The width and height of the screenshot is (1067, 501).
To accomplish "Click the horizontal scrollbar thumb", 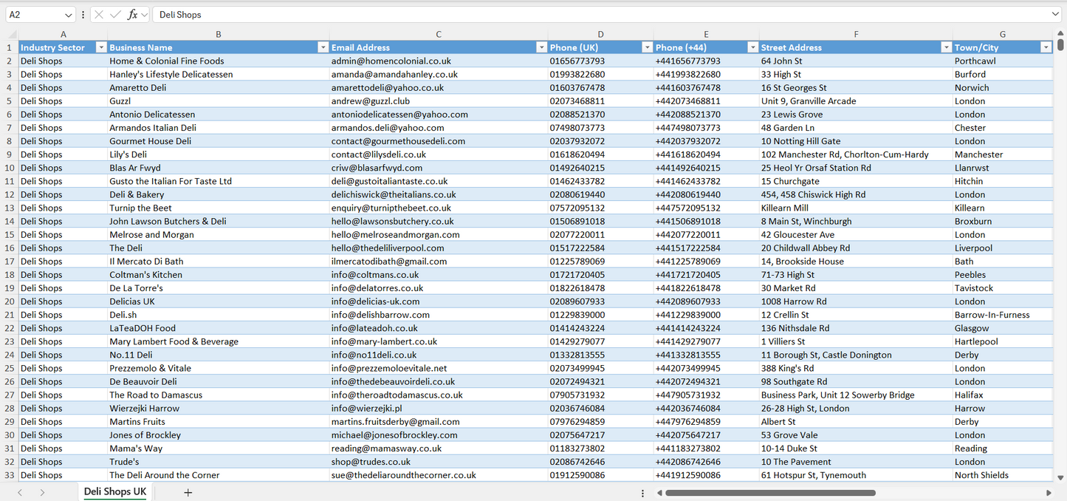I will click(770, 493).
